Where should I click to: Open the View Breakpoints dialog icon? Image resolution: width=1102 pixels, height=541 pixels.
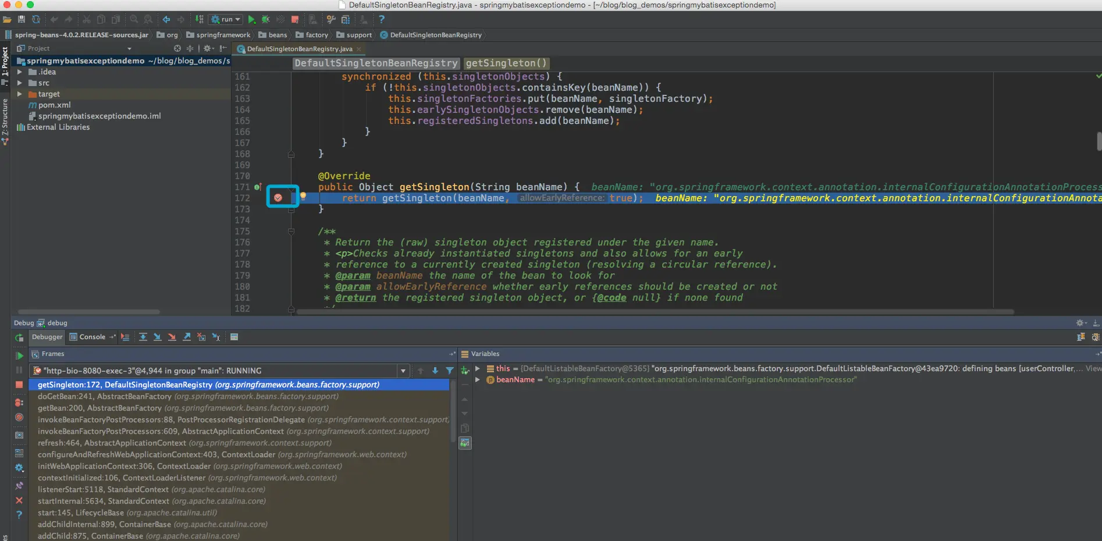pos(19,402)
